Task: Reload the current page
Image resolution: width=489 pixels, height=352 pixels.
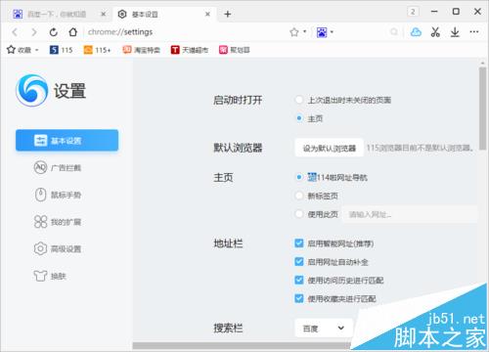Action: tap(54, 32)
